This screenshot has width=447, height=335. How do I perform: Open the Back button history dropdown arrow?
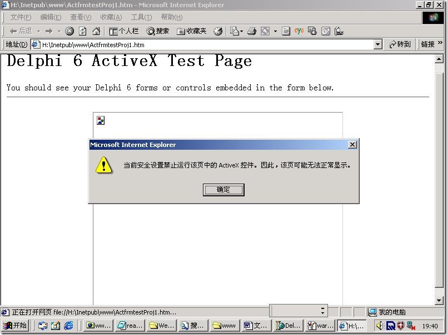click(38, 31)
